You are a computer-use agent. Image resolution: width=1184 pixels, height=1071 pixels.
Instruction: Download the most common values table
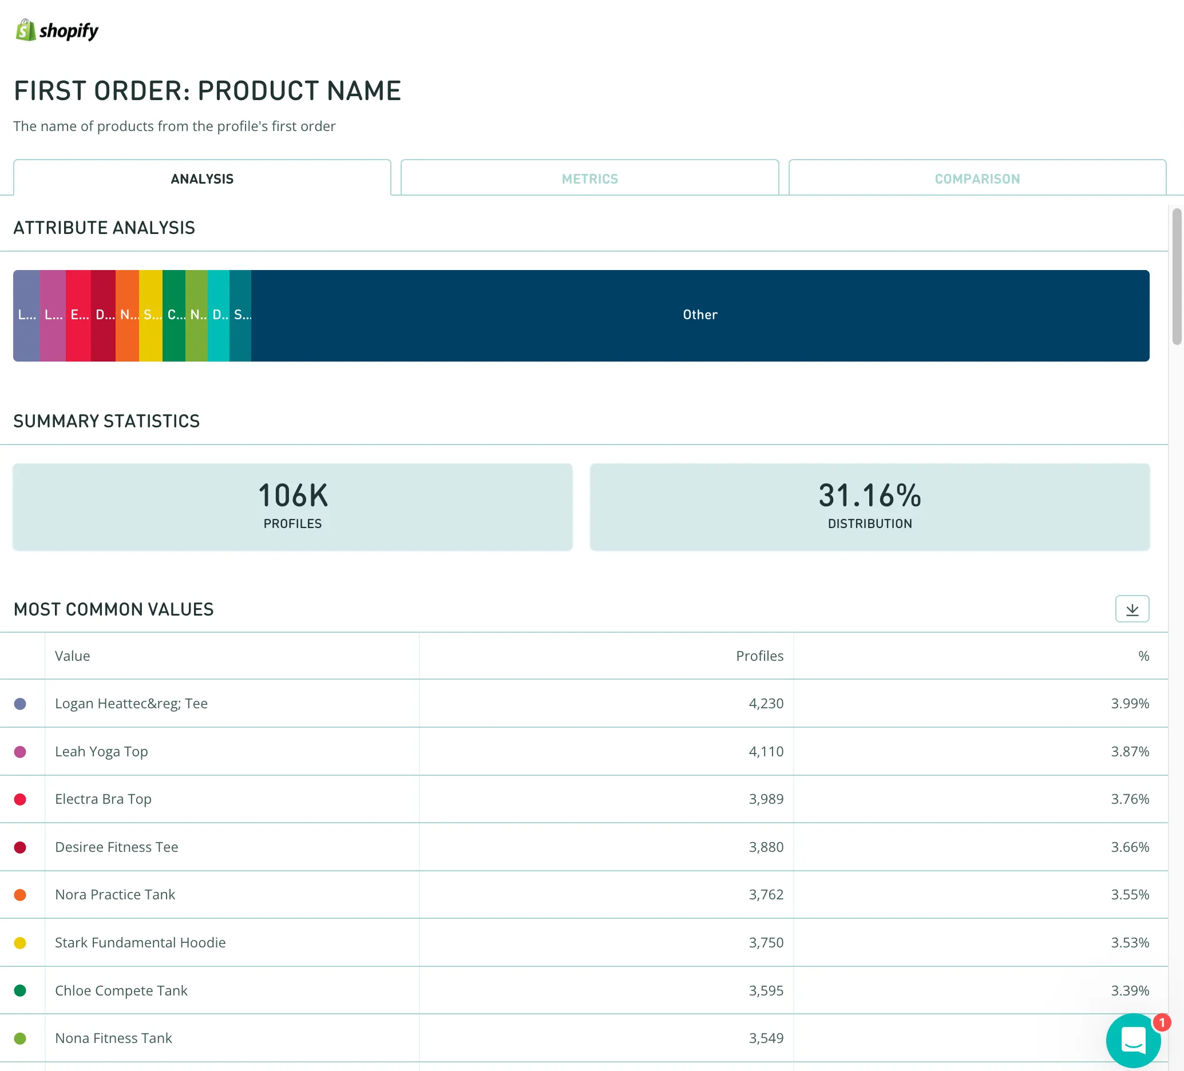click(x=1131, y=609)
